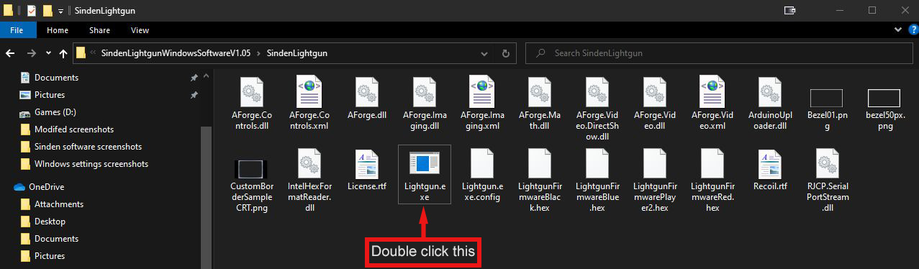
Task: Switch to the Share ribbon tab
Action: (x=99, y=30)
